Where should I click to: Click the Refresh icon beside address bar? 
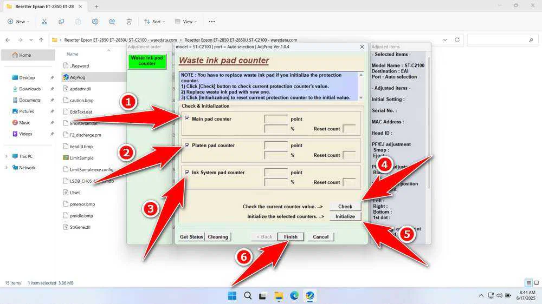click(x=457, y=40)
